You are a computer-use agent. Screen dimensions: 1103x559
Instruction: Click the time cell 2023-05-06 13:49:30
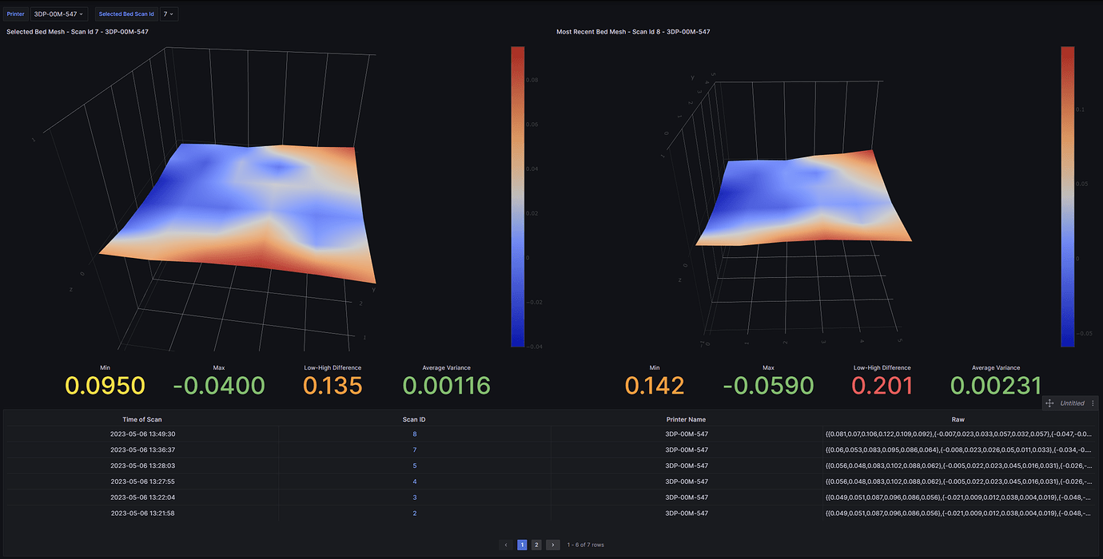pyautogui.click(x=142, y=434)
